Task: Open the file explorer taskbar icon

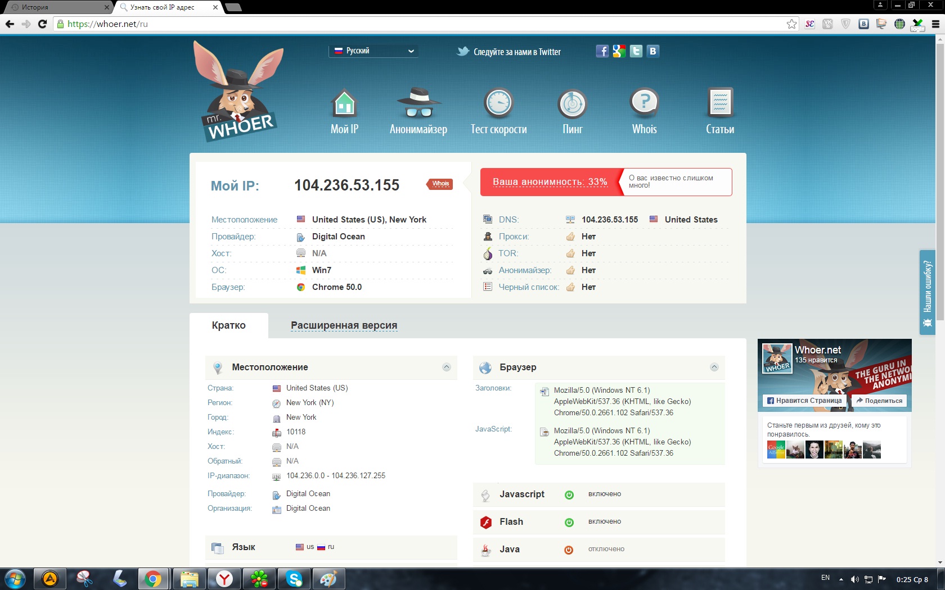Action: [189, 579]
